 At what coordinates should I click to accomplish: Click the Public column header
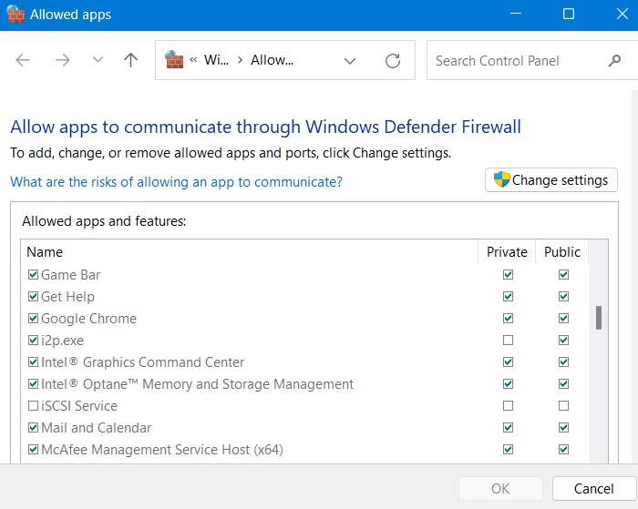[562, 251]
